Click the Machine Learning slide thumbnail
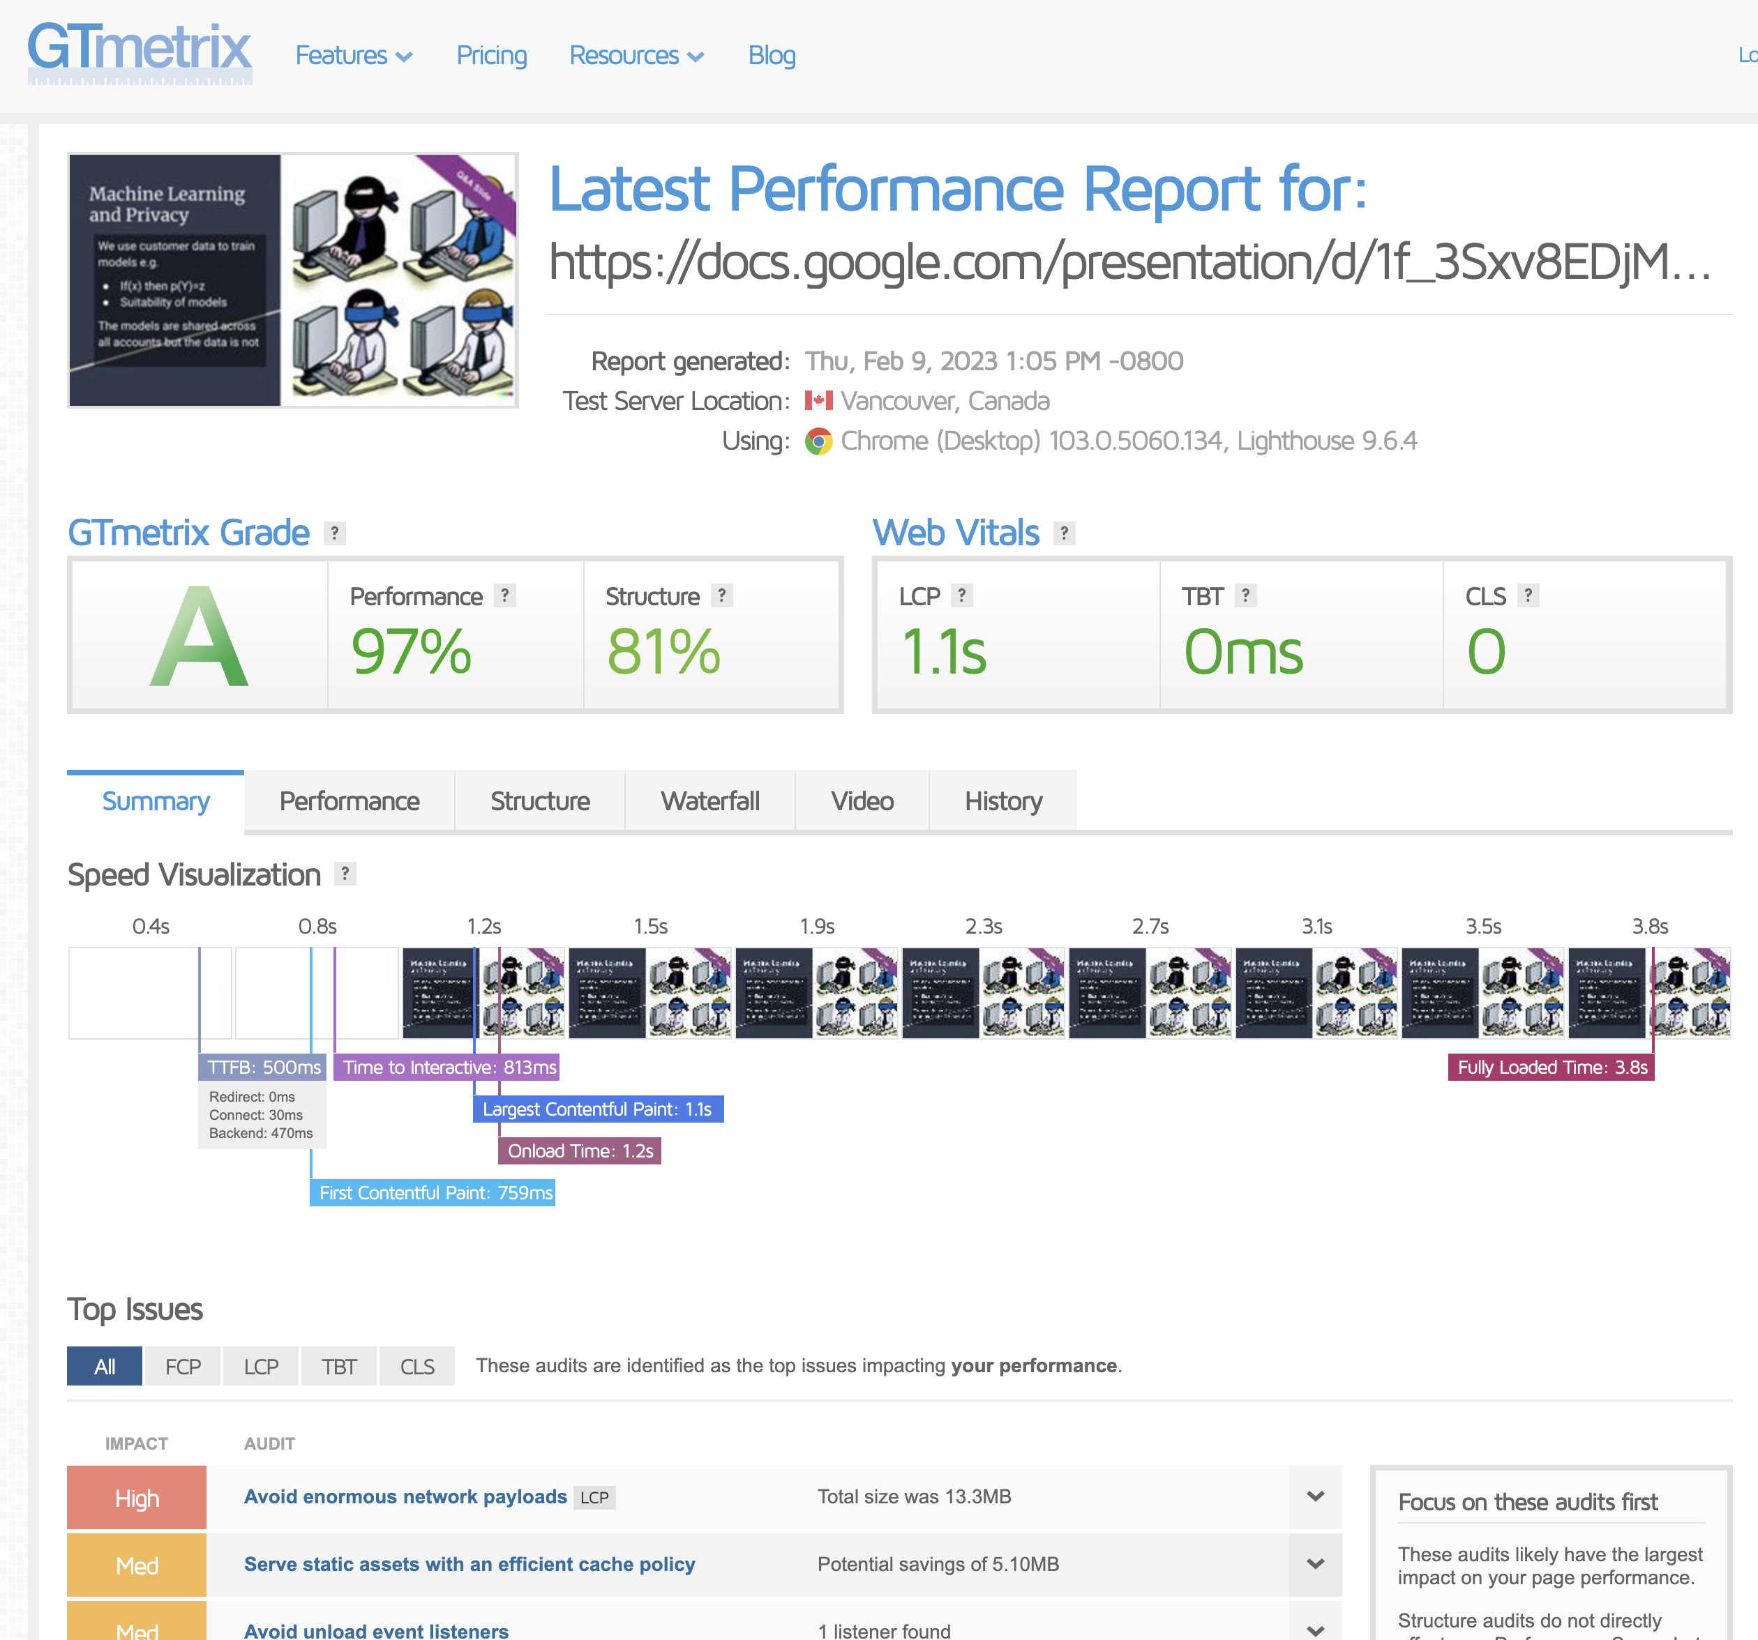The width and height of the screenshot is (1758, 1640). click(x=293, y=280)
